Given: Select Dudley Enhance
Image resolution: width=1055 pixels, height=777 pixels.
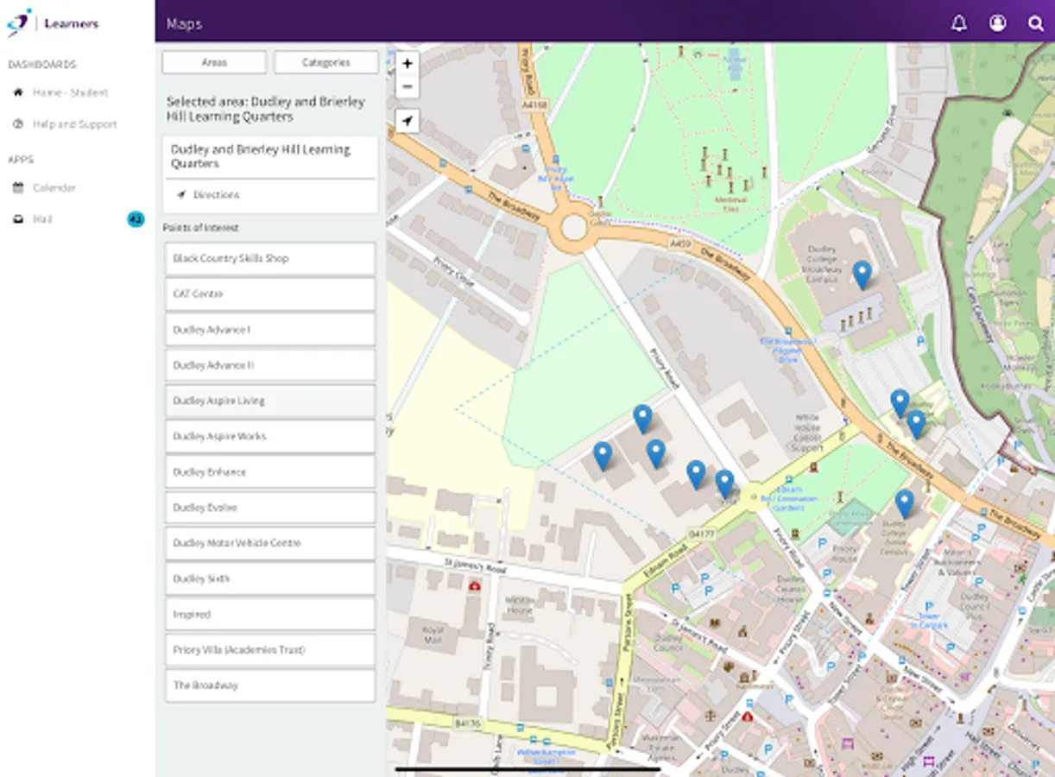Looking at the screenshot, I should 270,472.
